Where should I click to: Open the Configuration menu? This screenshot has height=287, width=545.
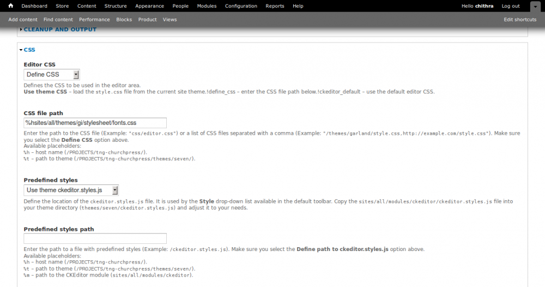(x=241, y=6)
